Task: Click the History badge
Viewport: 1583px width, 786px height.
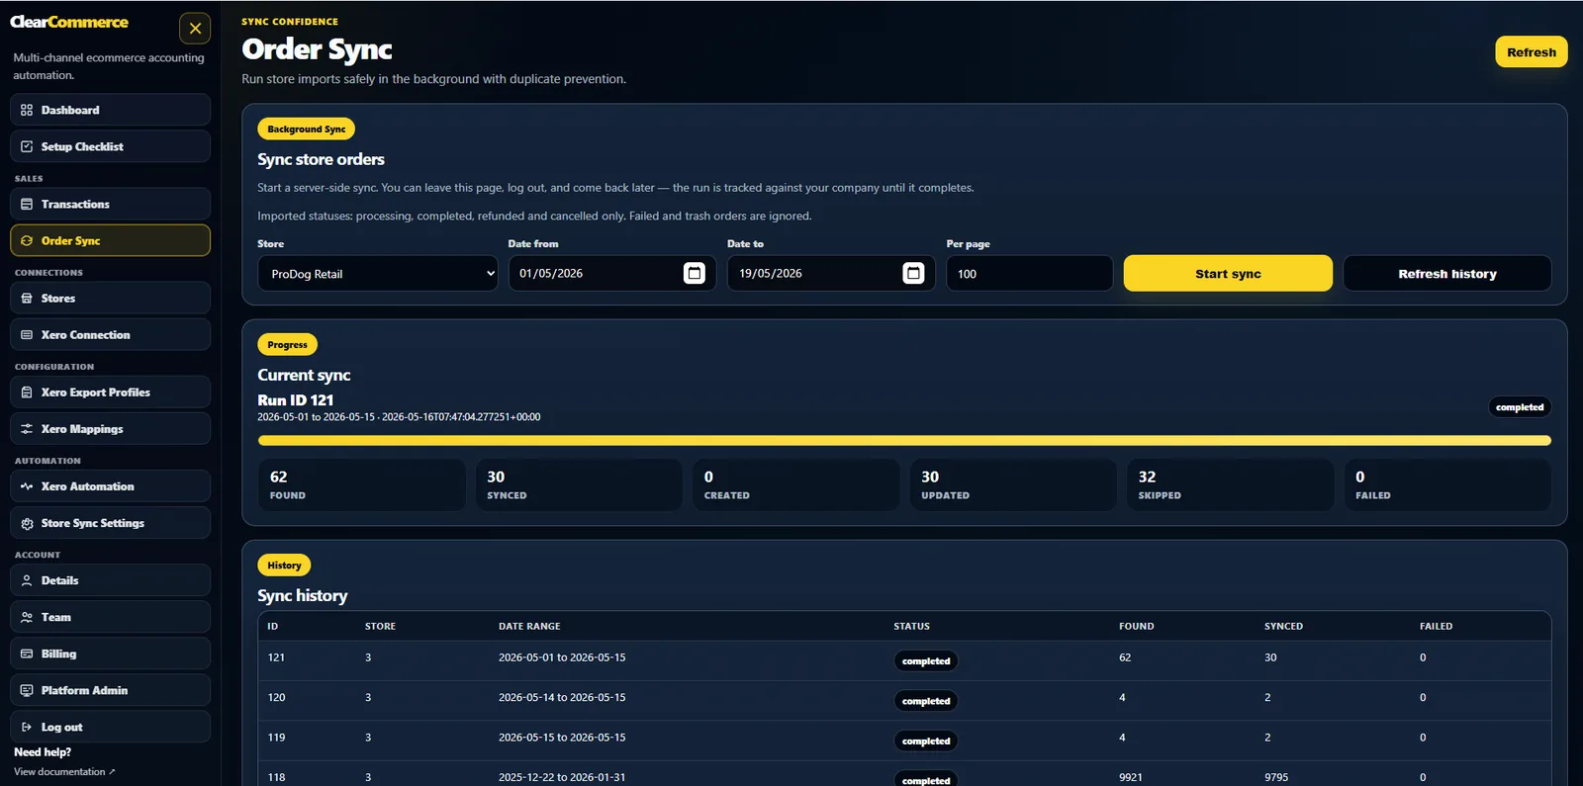Action: (284, 566)
